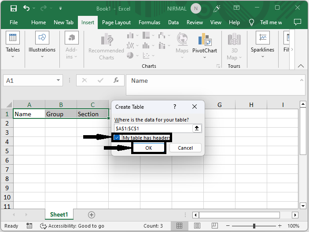Click the Undo arrow icon
Viewport: 309px width, 232px height.
pos(26,8)
